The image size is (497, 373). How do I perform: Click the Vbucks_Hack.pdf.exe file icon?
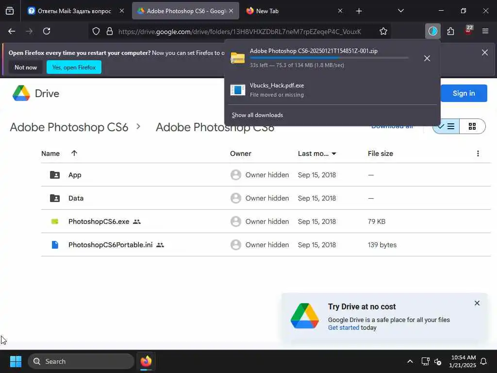coord(238,90)
